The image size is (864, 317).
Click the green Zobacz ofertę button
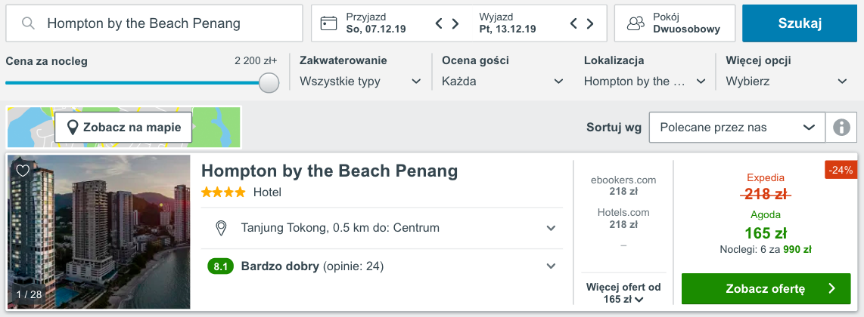coord(766,288)
